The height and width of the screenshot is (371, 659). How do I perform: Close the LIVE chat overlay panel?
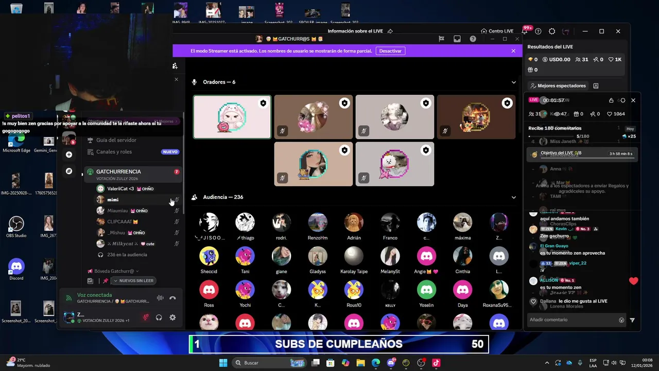(633, 100)
